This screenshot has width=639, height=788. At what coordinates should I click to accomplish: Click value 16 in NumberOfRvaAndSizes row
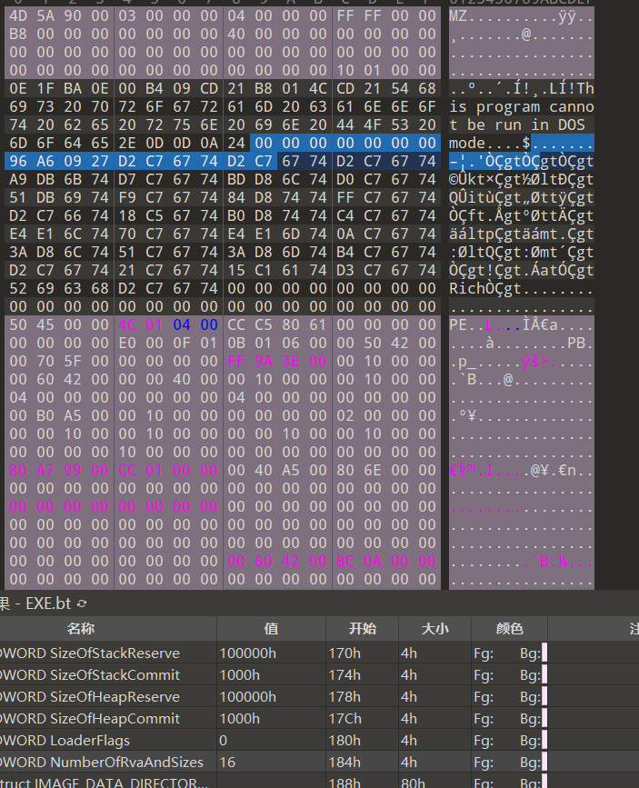tap(227, 762)
